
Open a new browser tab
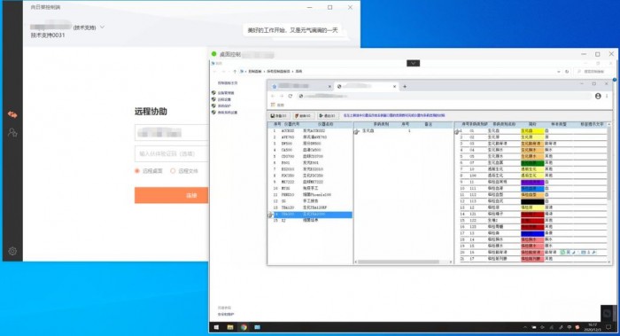tap(405, 86)
